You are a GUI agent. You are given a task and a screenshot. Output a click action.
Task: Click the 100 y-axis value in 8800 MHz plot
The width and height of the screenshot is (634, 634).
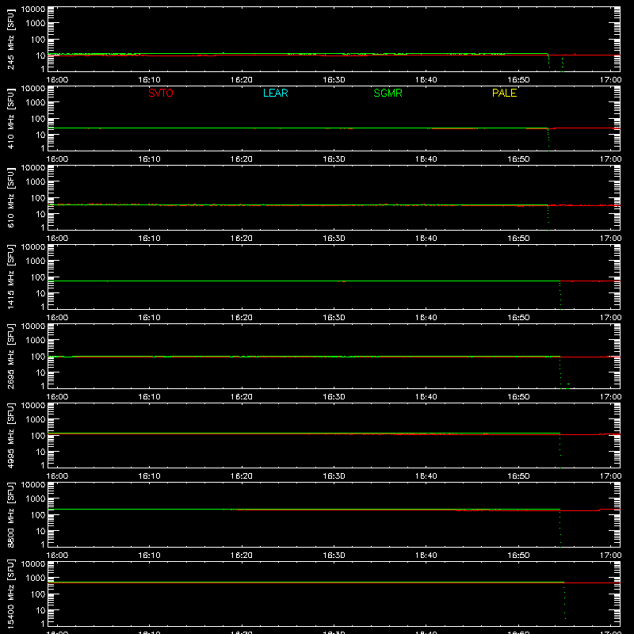(x=38, y=514)
